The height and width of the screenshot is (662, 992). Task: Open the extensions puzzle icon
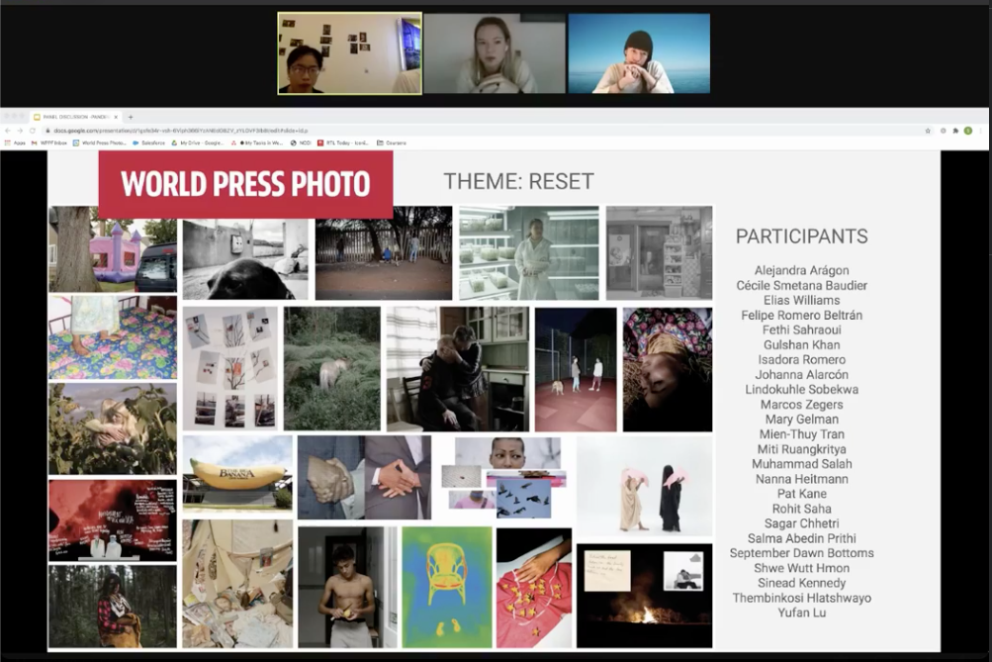955,131
